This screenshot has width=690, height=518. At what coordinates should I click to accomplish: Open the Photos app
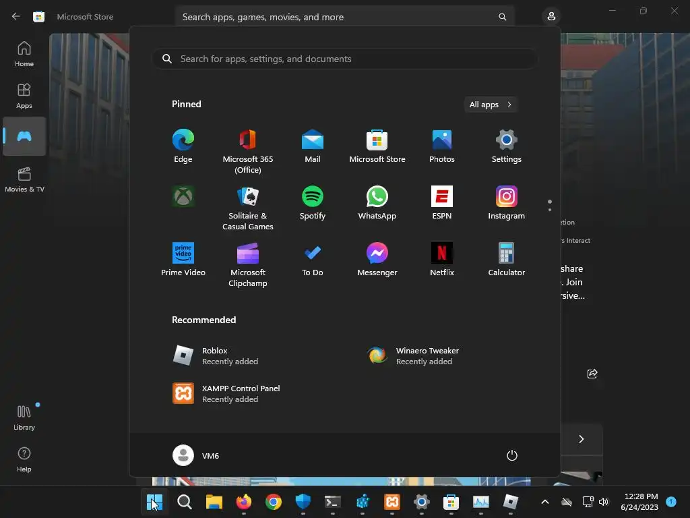442,146
